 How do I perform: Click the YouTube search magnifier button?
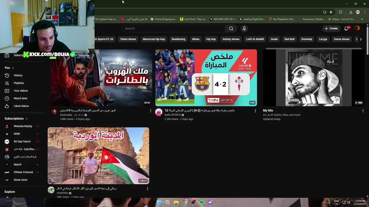point(231,28)
